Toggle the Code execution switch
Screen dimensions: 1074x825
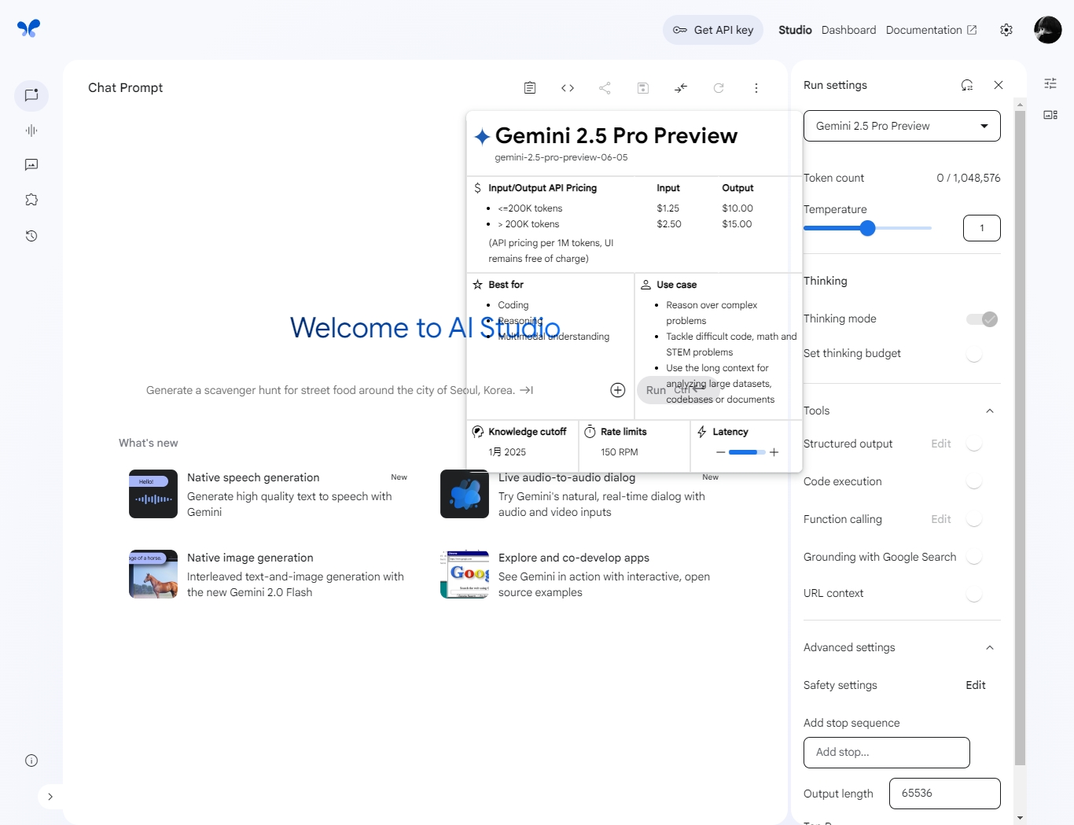[974, 481]
